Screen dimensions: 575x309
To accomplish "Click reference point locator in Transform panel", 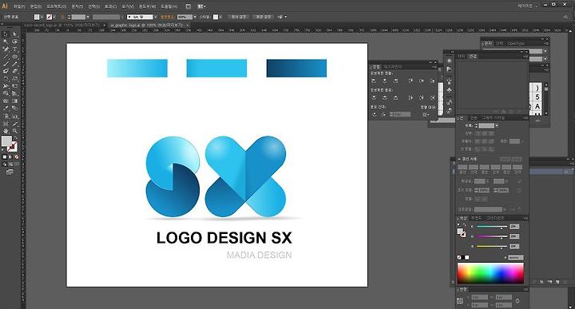I will 460,301.
